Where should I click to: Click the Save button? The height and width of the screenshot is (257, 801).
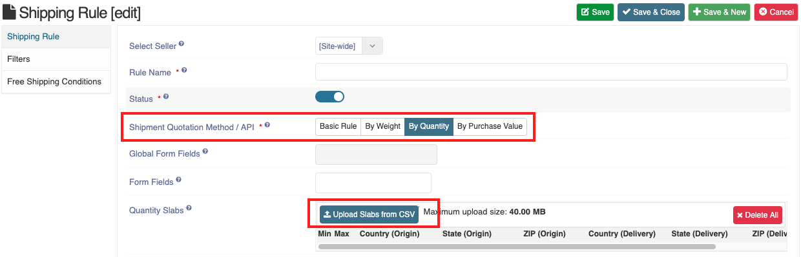tap(595, 12)
